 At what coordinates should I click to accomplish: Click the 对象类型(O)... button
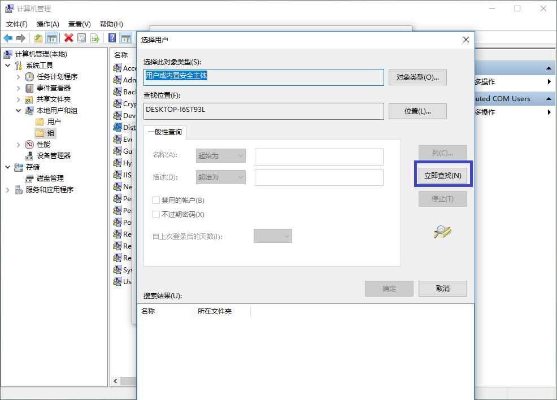[417, 77]
